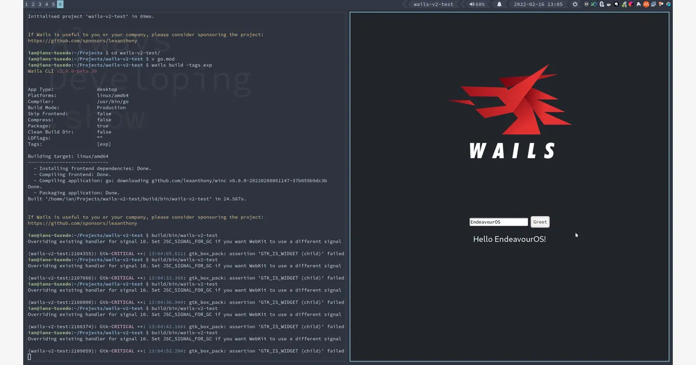Click the blue paw print tray icon

click(x=668, y=4)
